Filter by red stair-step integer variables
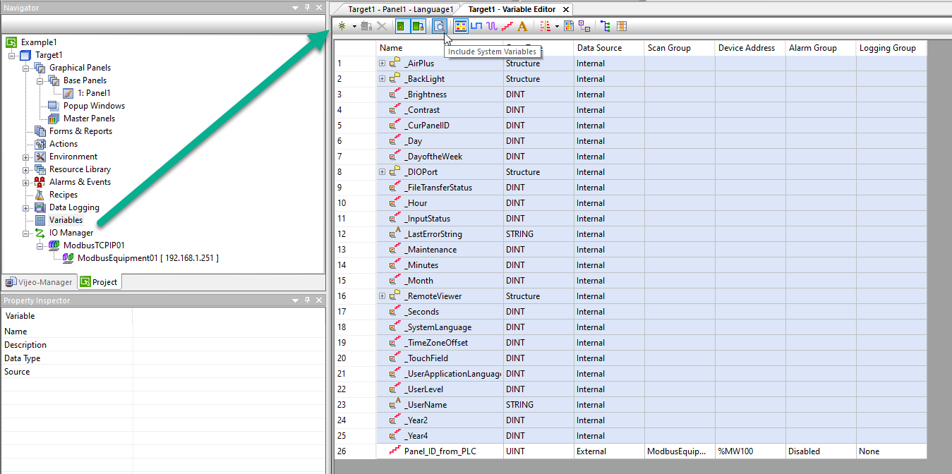This screenshot has height=474, width=952. 507,26
